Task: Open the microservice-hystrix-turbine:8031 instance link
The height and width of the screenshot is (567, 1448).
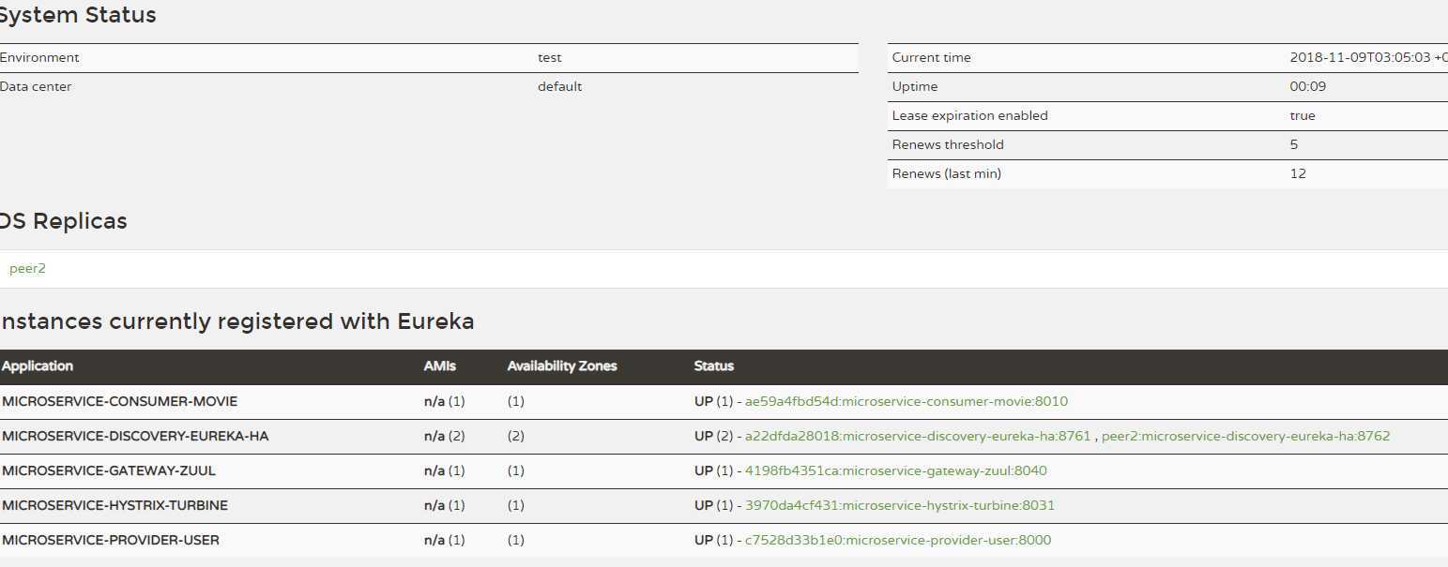Action: (x=900, y=505)
